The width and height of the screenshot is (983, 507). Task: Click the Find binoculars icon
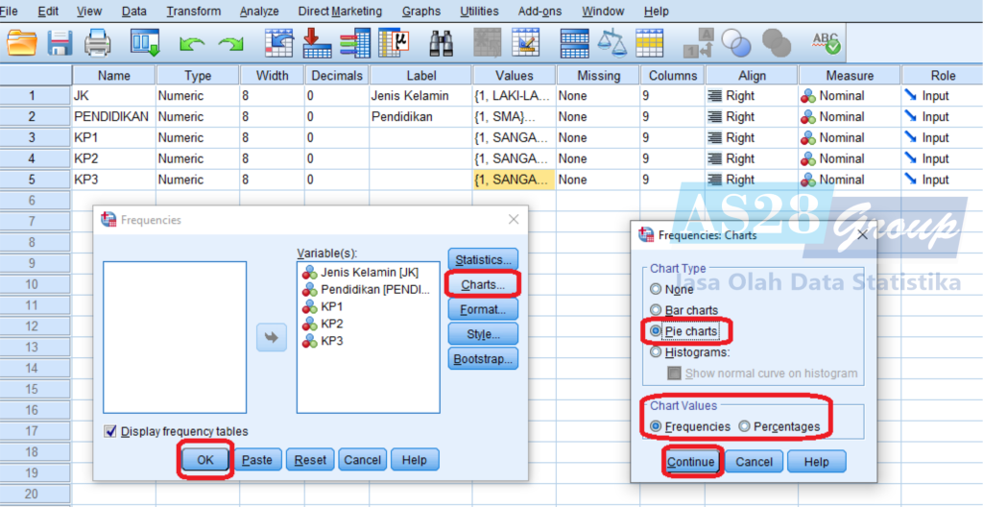tap(441, 42)
